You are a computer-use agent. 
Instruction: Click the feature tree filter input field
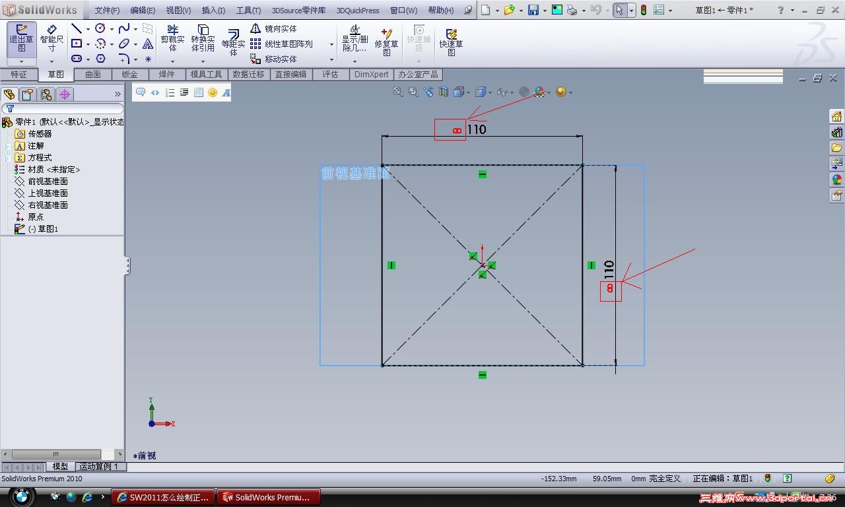(x=63, y=108)
